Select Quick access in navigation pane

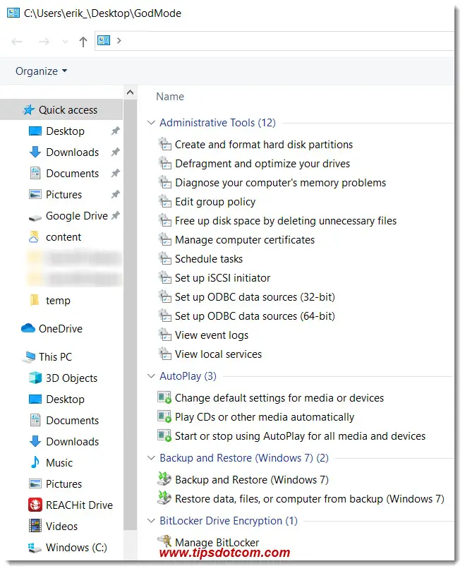pyautogui.click(x=68, y=109)
